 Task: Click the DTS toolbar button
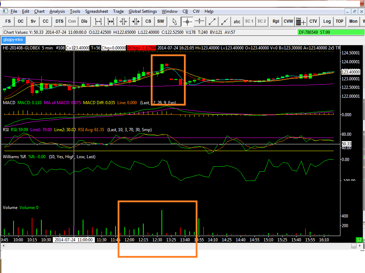click(x=60, y=22)
